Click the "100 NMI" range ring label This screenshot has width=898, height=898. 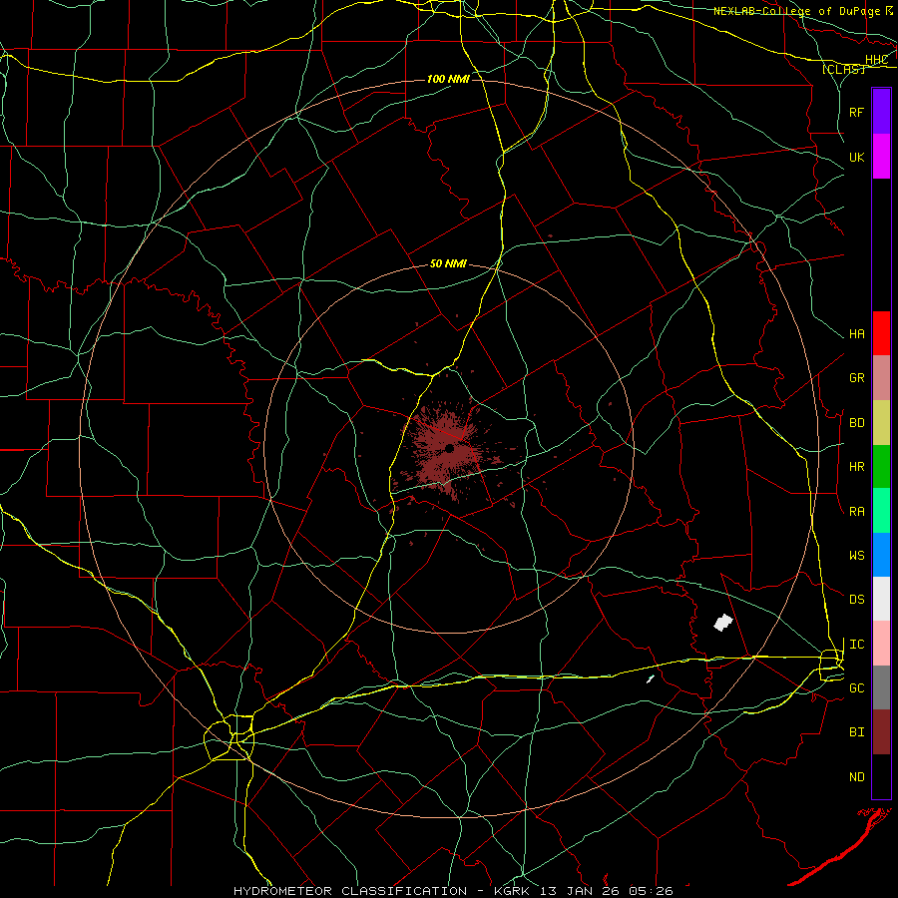pyautogui.click(x=448, y=79)
